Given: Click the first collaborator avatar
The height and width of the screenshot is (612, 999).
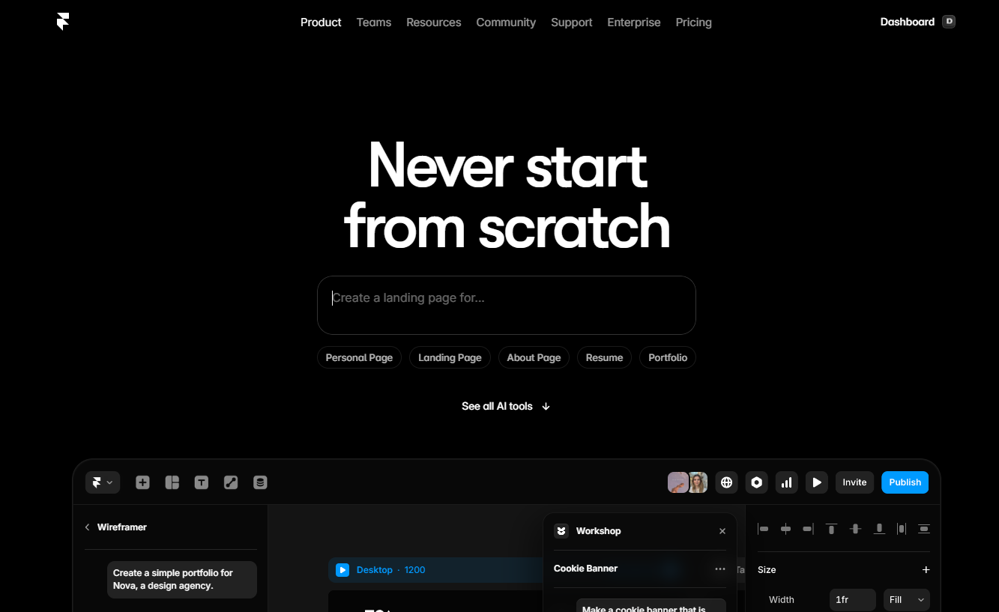Looking at the screenshot, I should 677,482.
